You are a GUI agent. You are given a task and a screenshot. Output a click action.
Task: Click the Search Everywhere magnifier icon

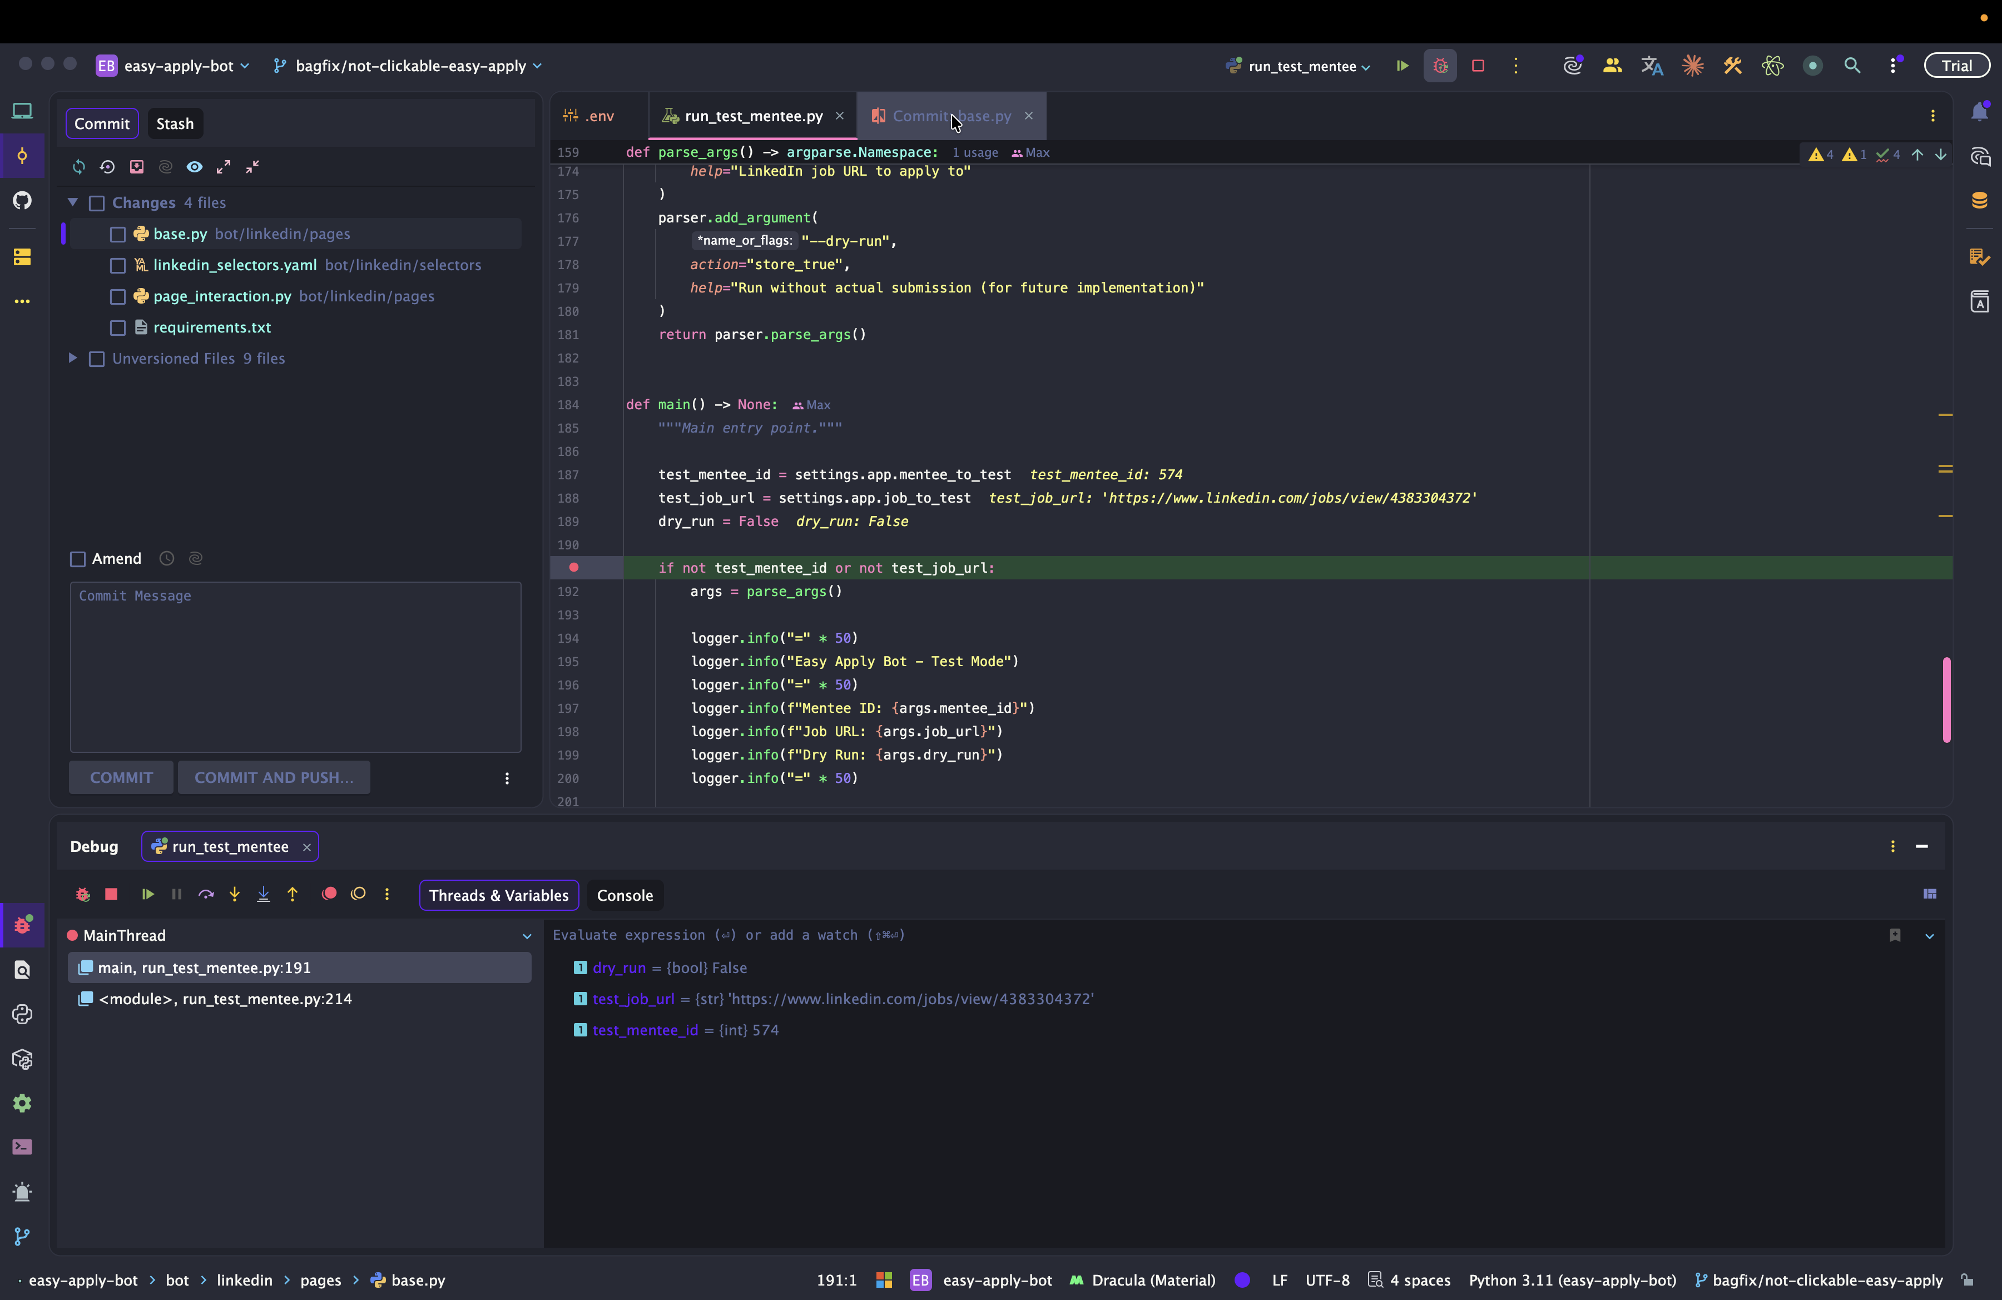pos(1851,66)
